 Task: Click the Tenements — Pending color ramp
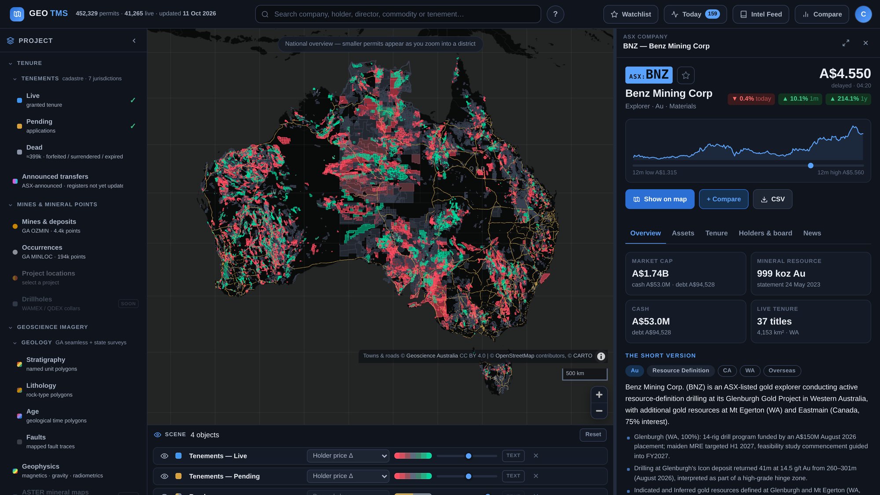tap(413, 476)
